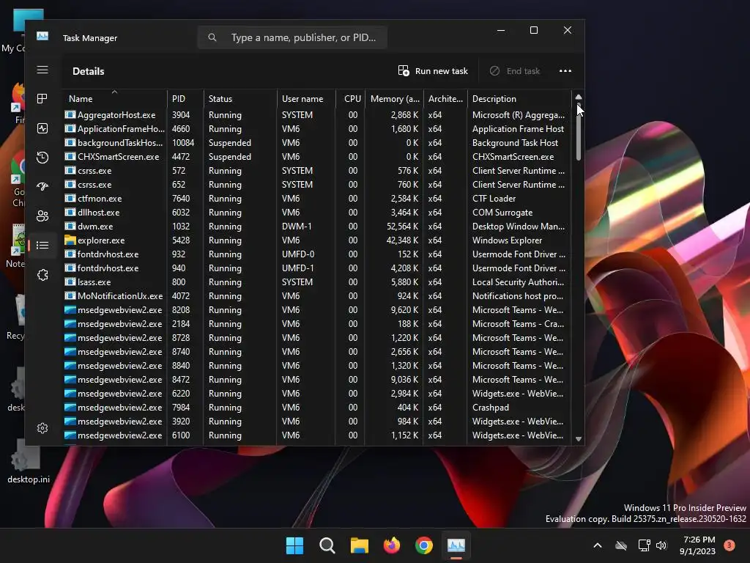This screenshot has height=563, width=750.
Task: Launch Chrome from the taskbar
Action: (x=424, y=545)
